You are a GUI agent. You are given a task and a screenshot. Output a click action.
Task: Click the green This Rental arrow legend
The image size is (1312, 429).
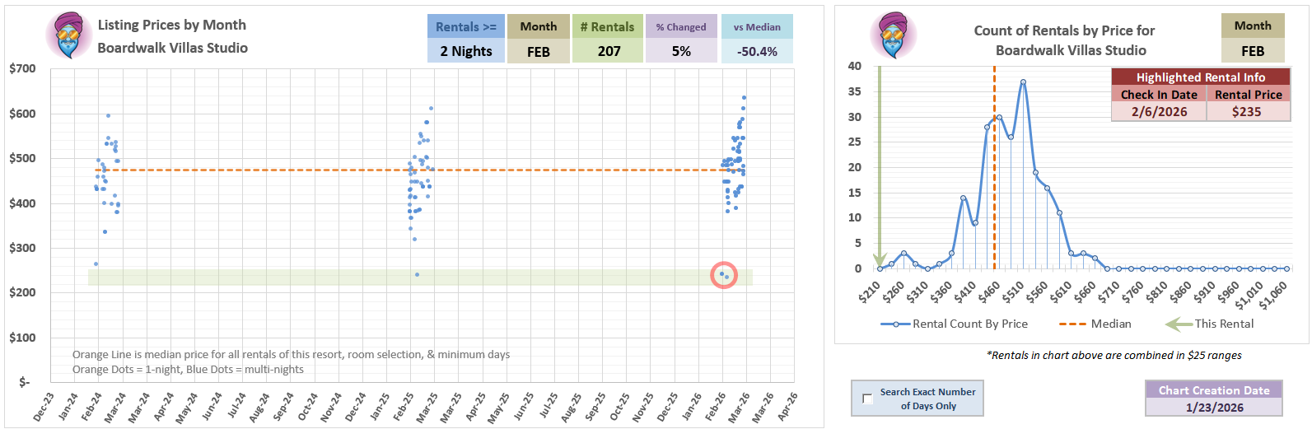[1178, 324]
